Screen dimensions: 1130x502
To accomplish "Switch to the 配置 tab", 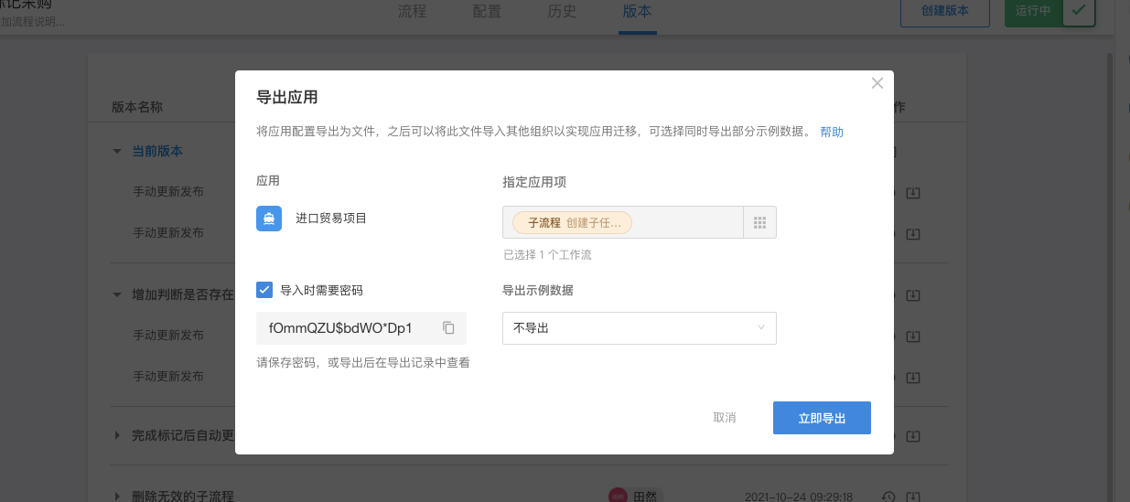I will coord(487,12).
